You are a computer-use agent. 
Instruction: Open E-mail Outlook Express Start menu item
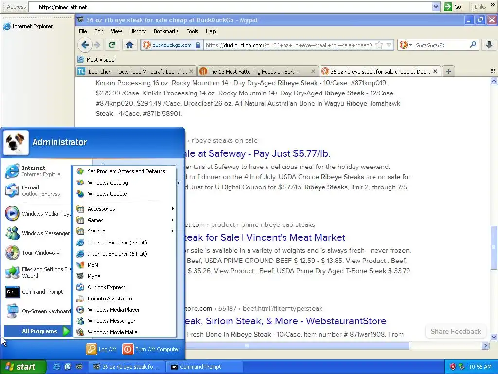(37, 190)
